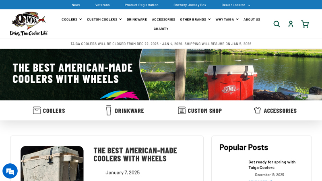This screenshot has height=181, width=322.
Task: Select the Coolers box icon
Action: tap(37, 110)
